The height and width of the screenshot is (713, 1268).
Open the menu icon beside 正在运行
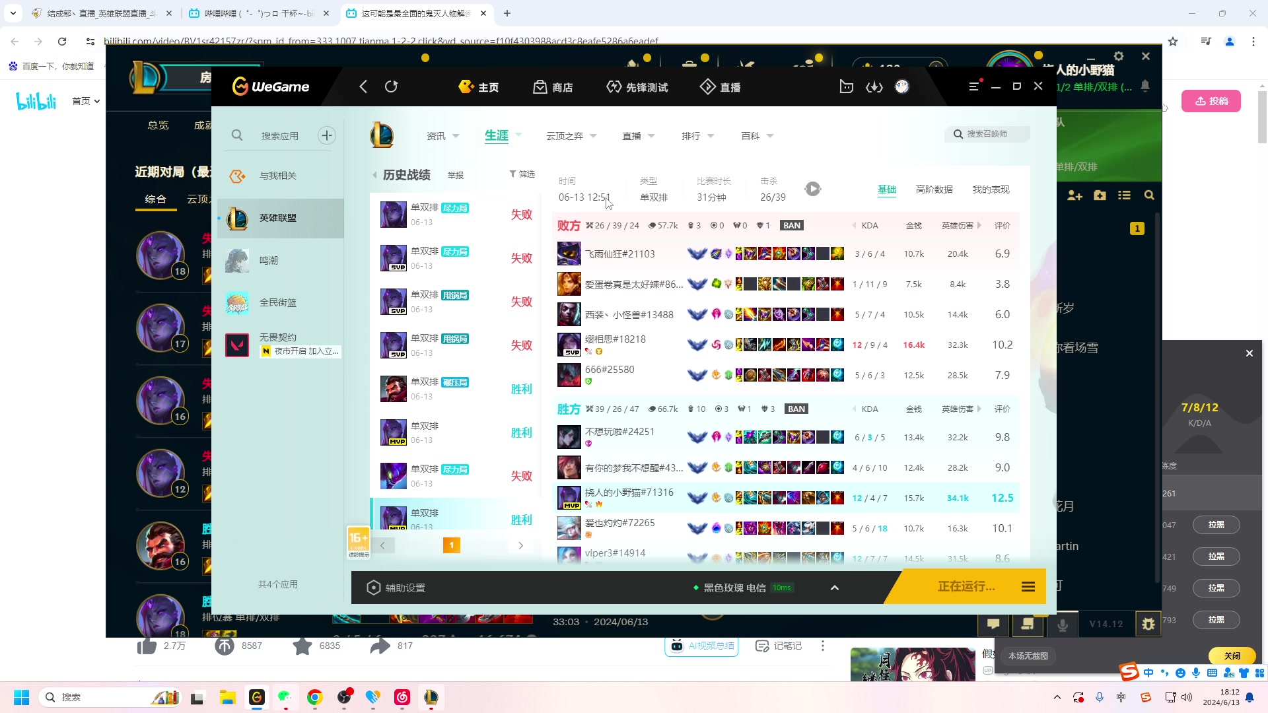point(1028,587)
